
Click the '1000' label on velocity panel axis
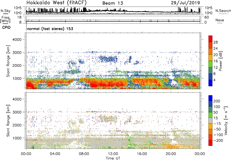click(x=17, y=138)
